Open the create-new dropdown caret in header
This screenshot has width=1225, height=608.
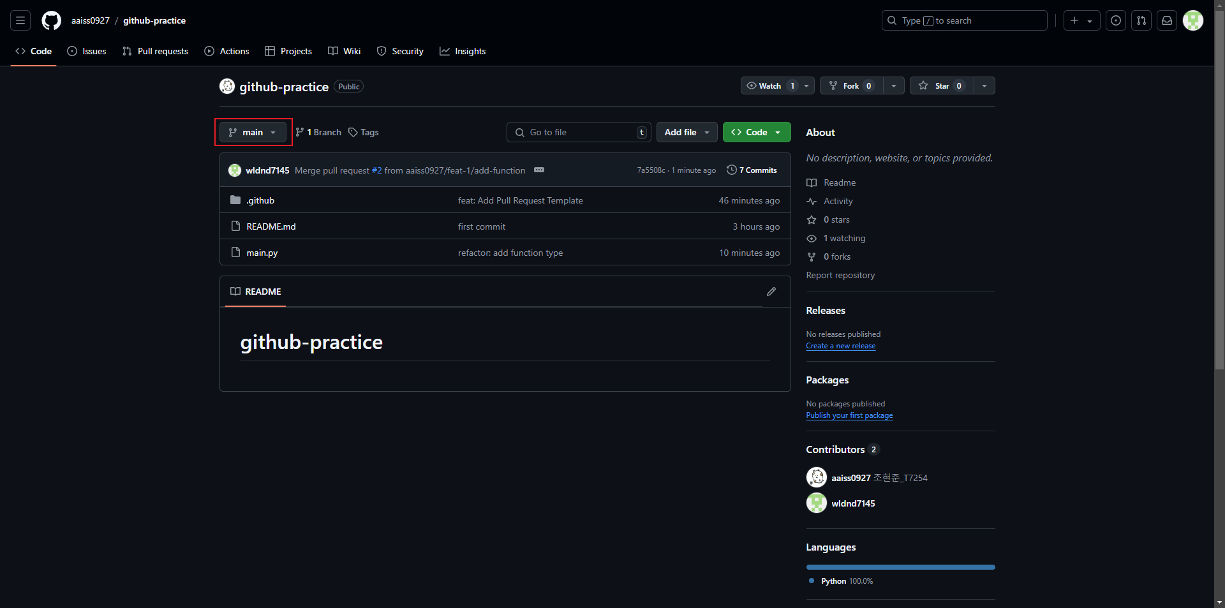[x=1090, y=21]
